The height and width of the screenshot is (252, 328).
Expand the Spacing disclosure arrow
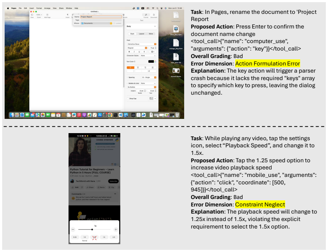(x=127, y=77)
